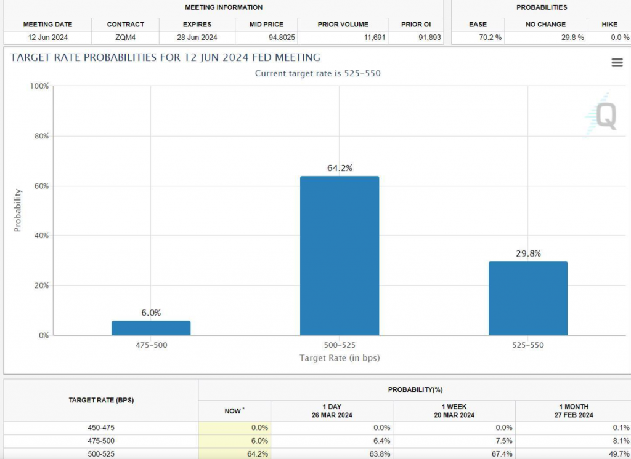Click the 'Current target rate is 525-550' subtitle
Image resolution: width=631 pixels, height=459 pixels.
click(x=318, y=73)
